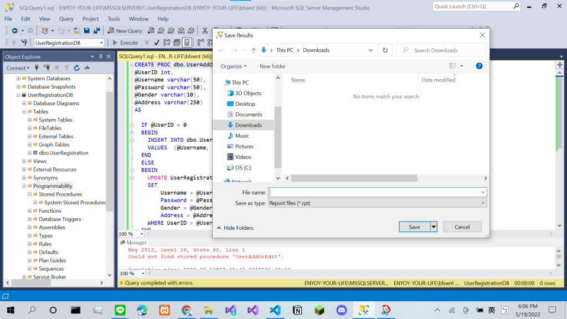Select the Stored Procedures tree item
This screenshot has width=567, height=319.
[x=60, y=194]
